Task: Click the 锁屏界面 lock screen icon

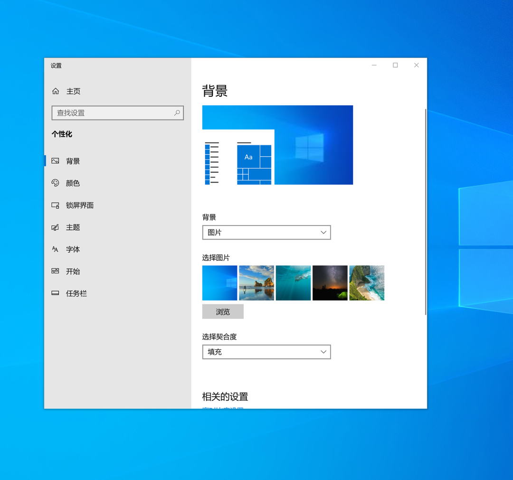Action: (55, 205)
